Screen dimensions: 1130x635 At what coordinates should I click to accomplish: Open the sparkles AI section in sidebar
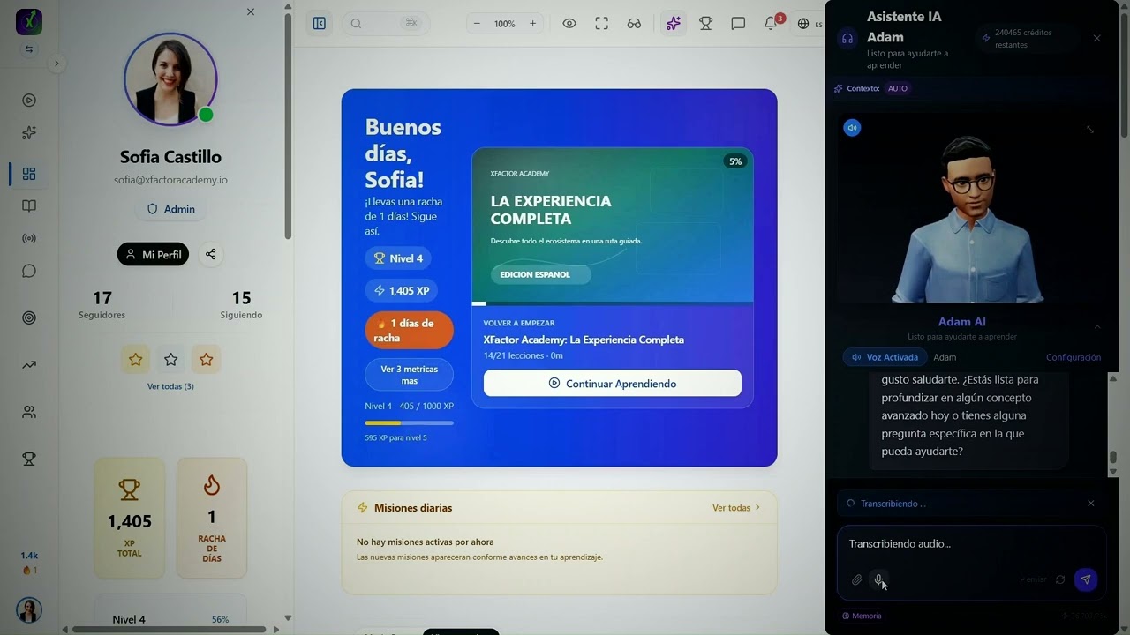click(29, 132)
